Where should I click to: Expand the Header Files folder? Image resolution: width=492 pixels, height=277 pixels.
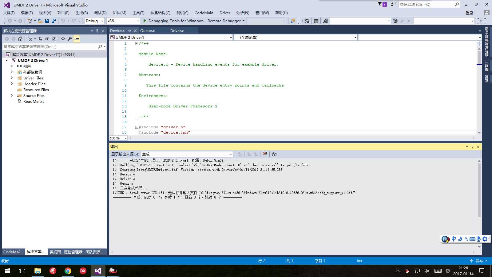coord(12,84)
